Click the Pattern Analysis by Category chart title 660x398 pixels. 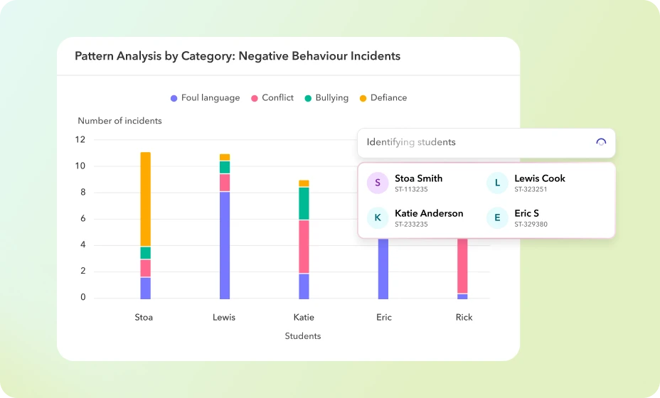(x=238, y=56)
